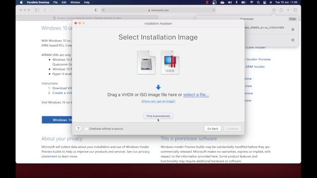The height and width of the screenshot is (178, 317).
Task: Open the File menu
Action: tap(55, 2)
